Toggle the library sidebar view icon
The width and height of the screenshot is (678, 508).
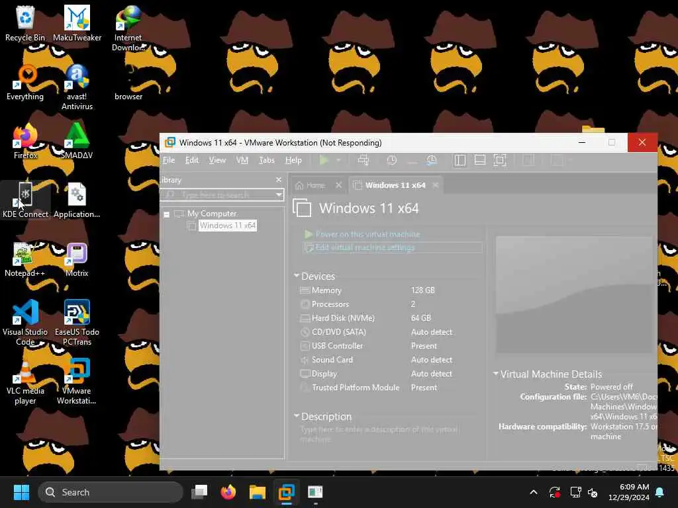460,160
